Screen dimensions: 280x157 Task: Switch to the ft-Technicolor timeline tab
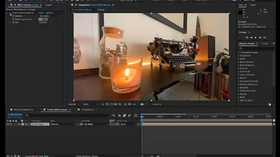click(x=88, y=110)
